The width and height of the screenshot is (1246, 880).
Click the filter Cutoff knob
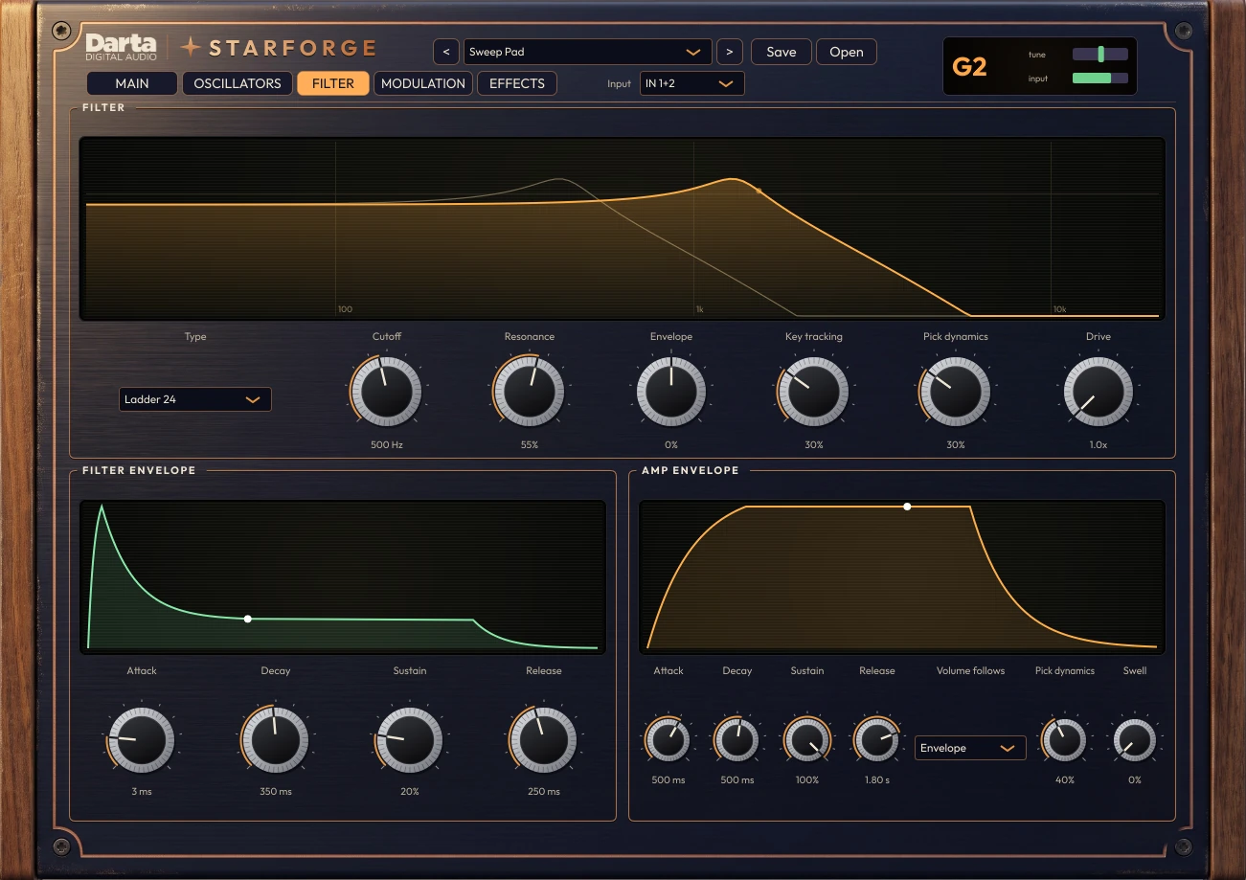[386, 392]
